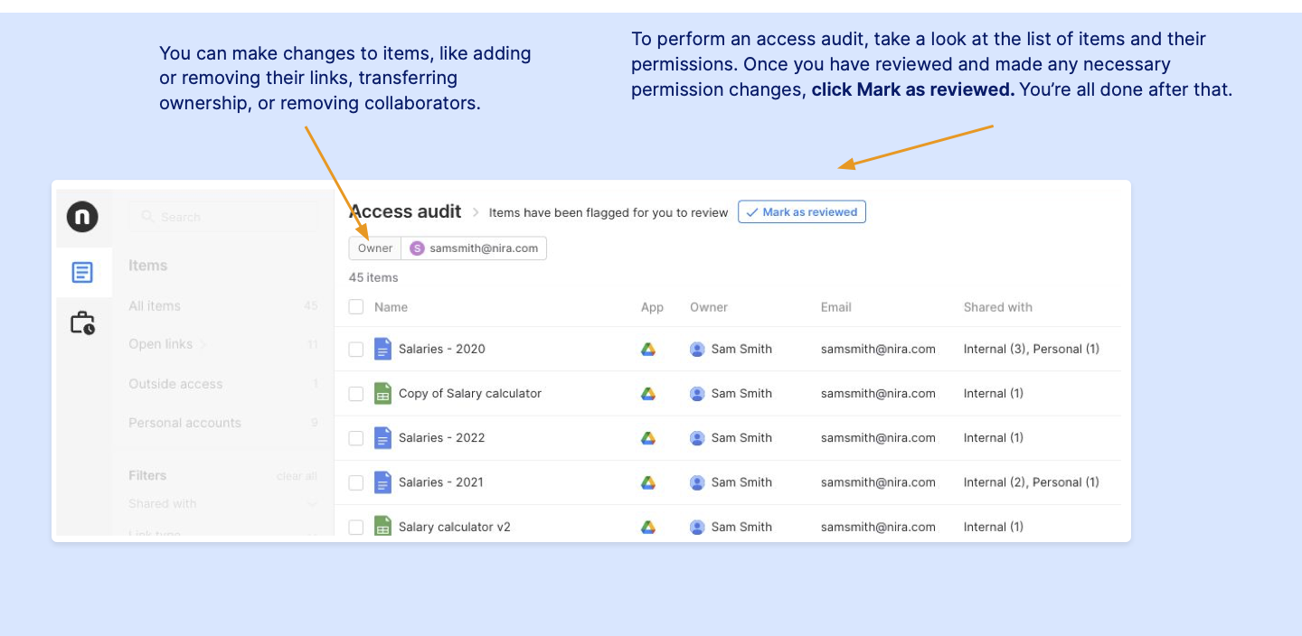Click the Sheets icon for Copy of Salary calculator
This screenshot has height=636, width=1302.
point(382,393)
